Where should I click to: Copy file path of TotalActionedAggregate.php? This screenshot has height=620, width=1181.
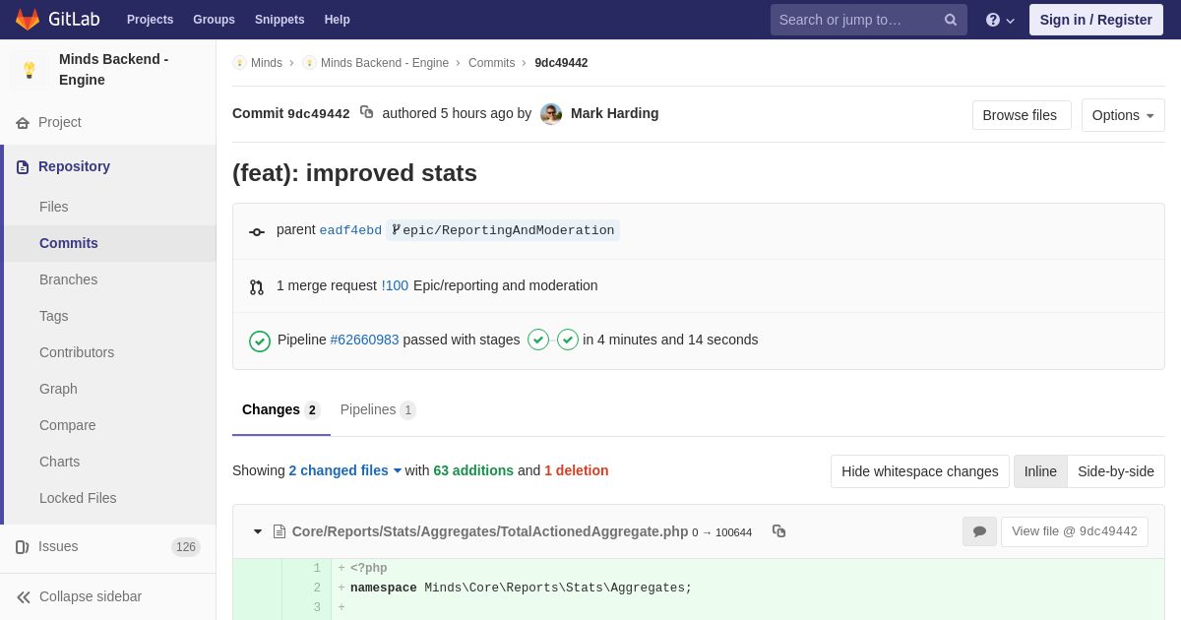pos(778,531)
